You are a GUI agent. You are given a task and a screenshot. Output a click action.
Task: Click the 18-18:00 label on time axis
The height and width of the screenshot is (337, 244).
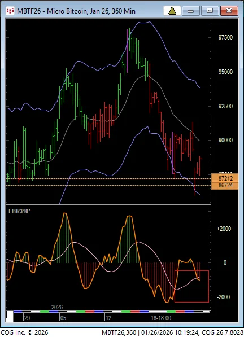click(x=161, y=318)
